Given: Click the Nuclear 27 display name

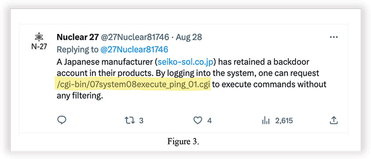Looking at the screenshot, I should click(x=78, y=37).
